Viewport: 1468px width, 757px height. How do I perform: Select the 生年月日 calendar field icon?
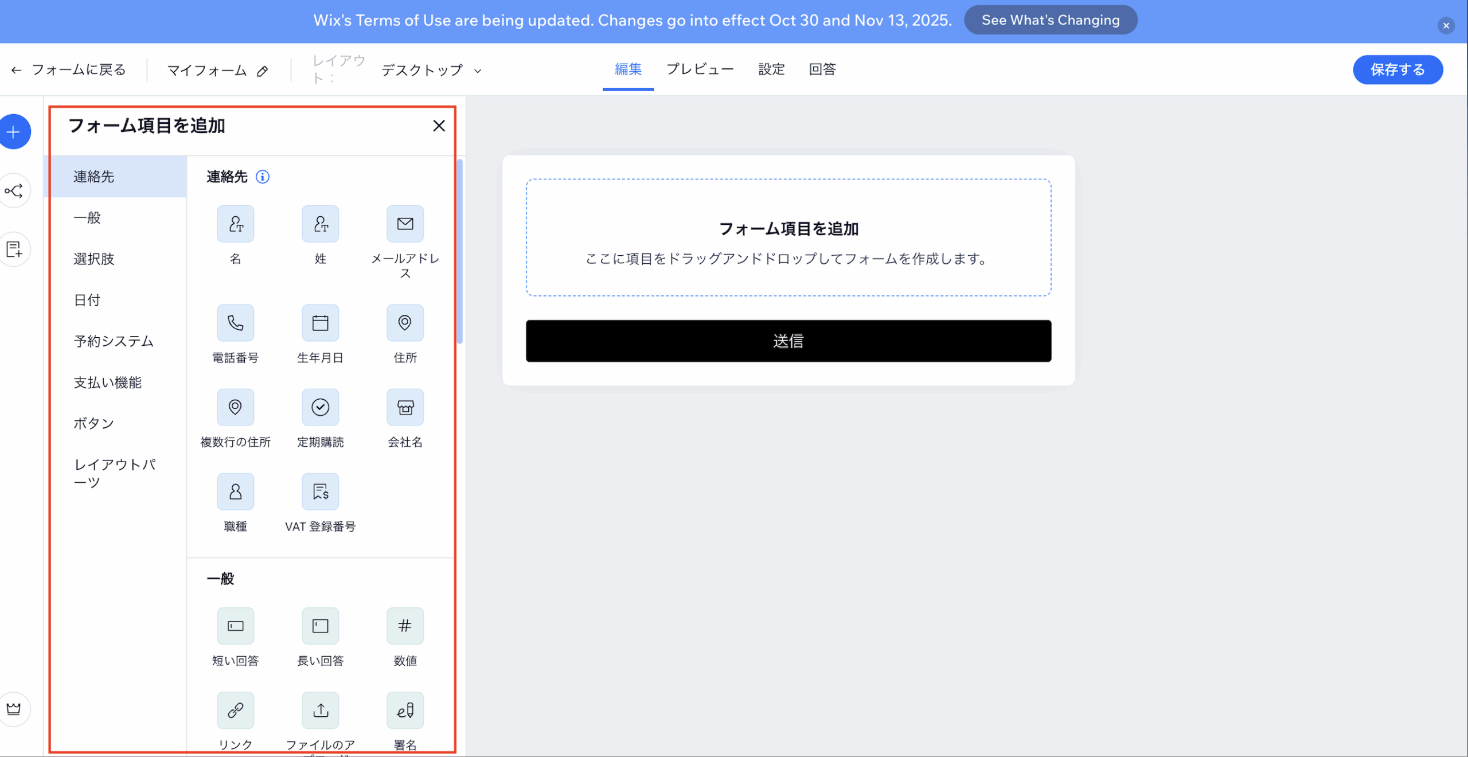click(320, 323)
